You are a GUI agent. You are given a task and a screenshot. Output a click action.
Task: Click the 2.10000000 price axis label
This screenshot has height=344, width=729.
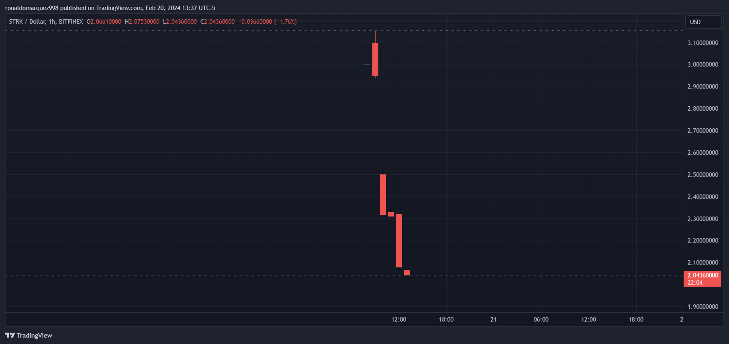pos(703,263)
